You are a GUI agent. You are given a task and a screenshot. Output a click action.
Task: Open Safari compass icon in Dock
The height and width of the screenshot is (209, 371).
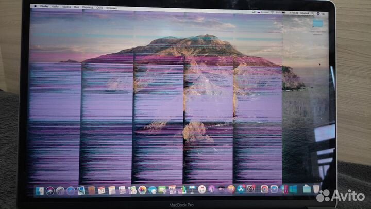pyautogui.click(x=71, y=190)
